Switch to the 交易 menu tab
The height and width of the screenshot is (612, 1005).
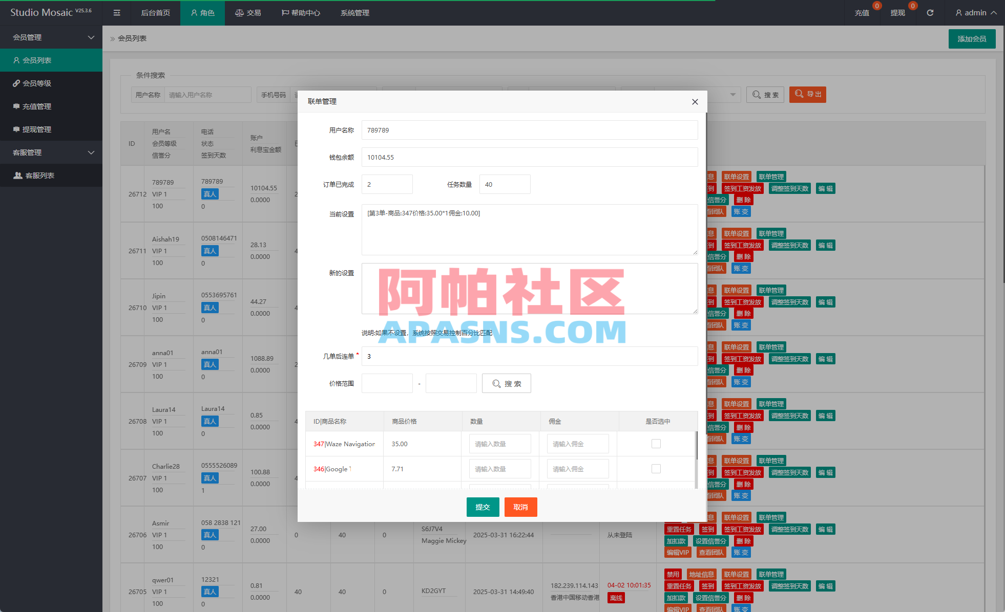point(248,13)
